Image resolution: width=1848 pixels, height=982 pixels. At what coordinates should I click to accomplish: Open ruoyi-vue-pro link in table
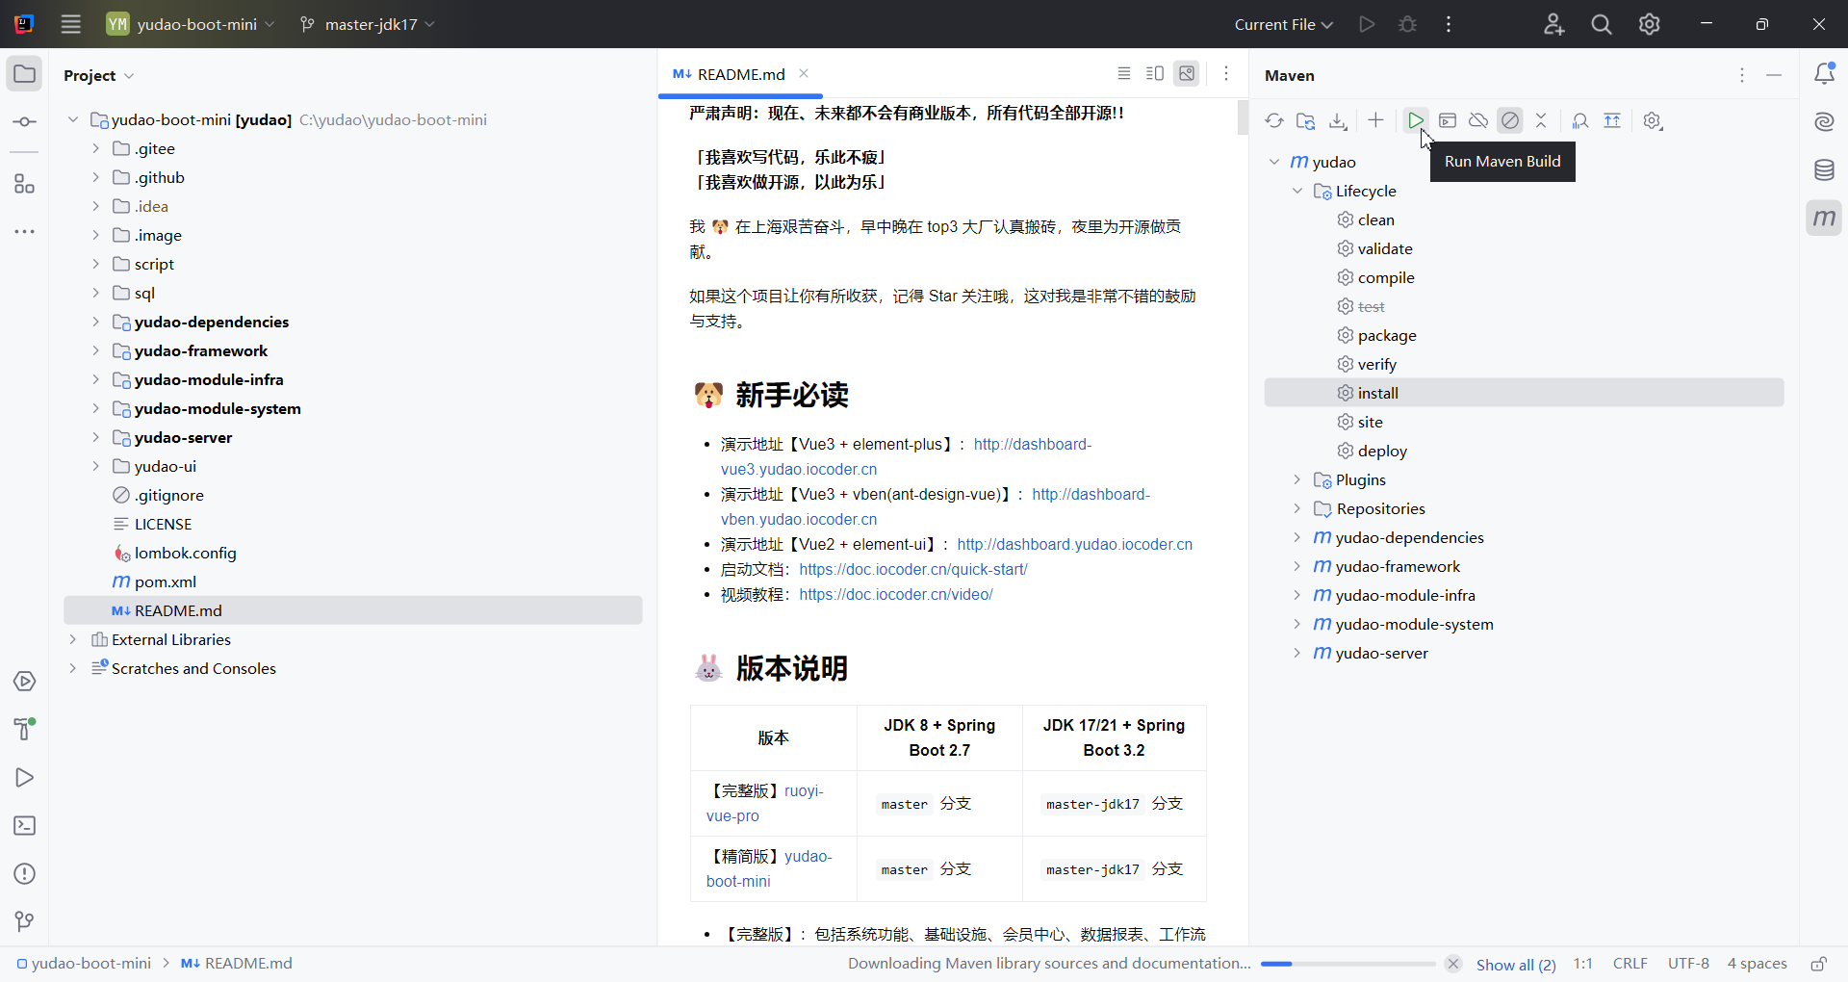click(x=765, y=803)
